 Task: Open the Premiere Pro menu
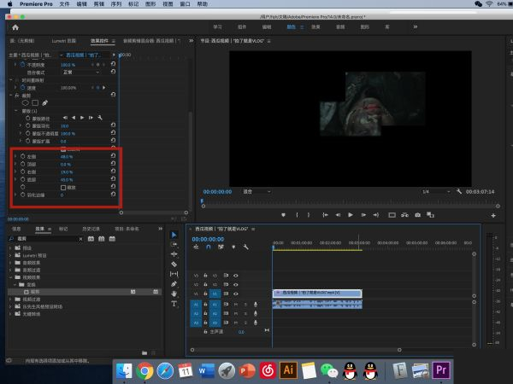pyautogui.click(x=36, y=4)
